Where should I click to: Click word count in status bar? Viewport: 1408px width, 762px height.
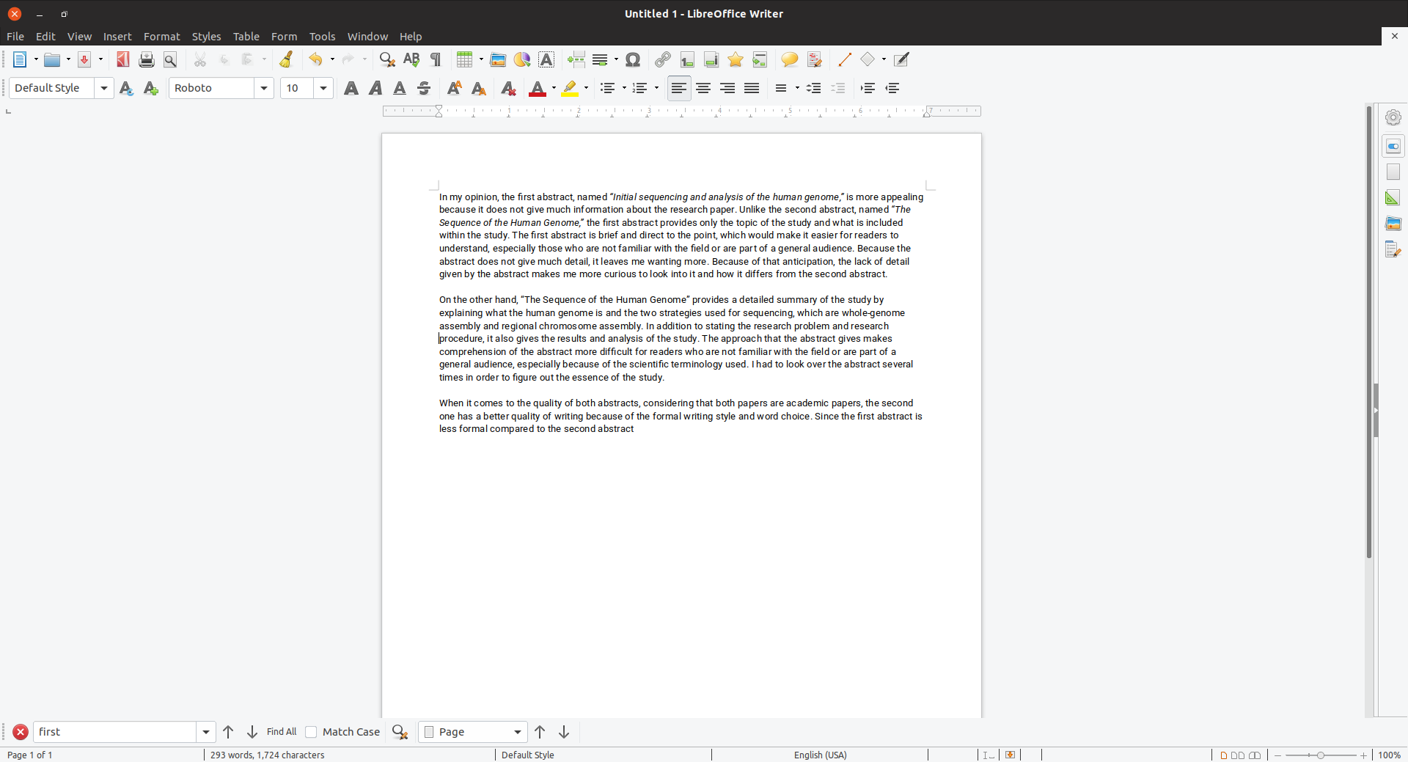268,755
